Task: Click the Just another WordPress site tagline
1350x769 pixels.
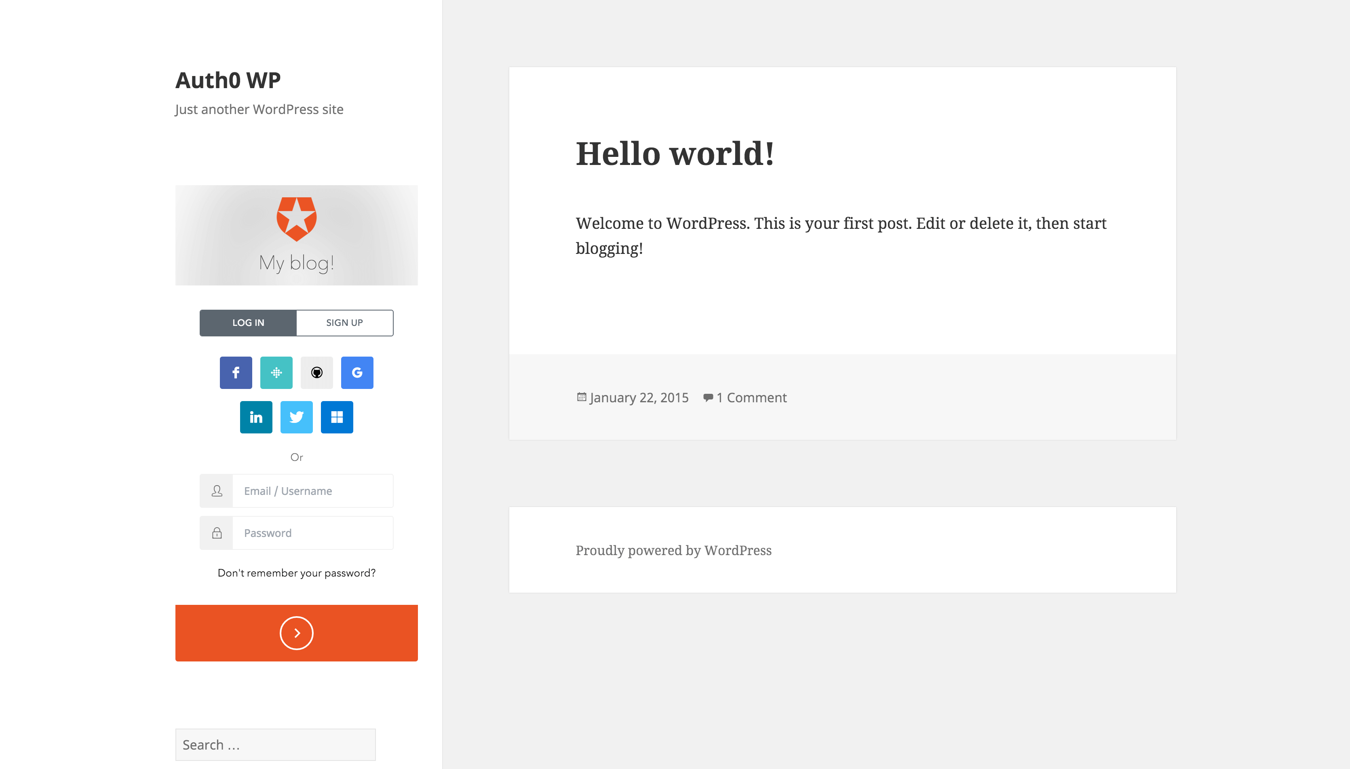Action: pyautogui.click(x=259, y=109)
